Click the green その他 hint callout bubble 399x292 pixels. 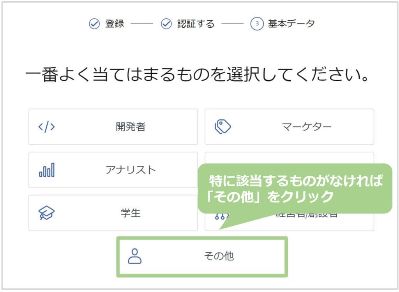pyautogui.click(x=295, y=189)
